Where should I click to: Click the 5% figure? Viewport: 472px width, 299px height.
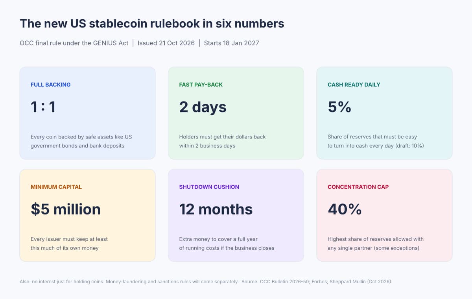point(339,107)
